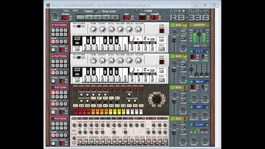
Task: Toggle Shuffle in the first 303 pattern section
Action: [53, 50]
